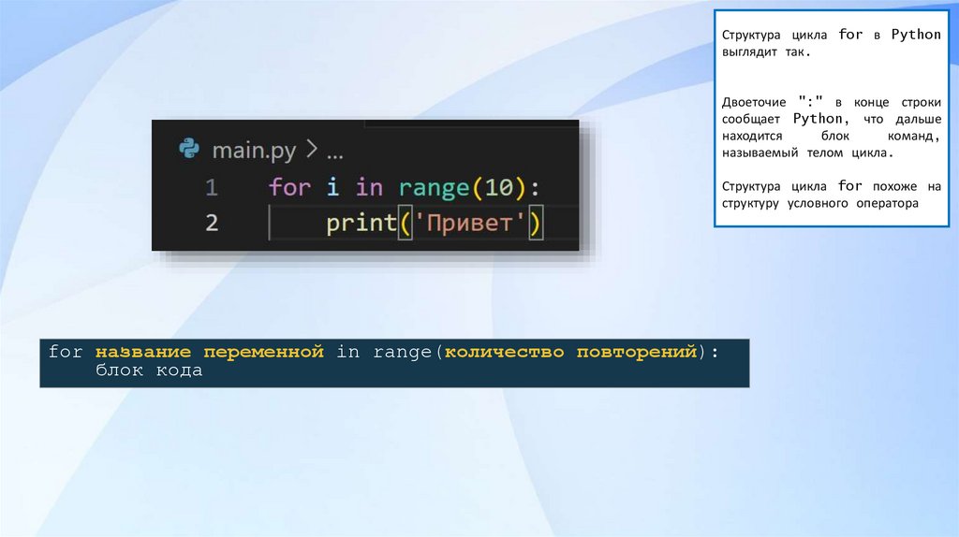Image resolution: width=959 pixels, height=537 pixels.
Task: Click the yellow text 'название переменной'
Action: 209,352
